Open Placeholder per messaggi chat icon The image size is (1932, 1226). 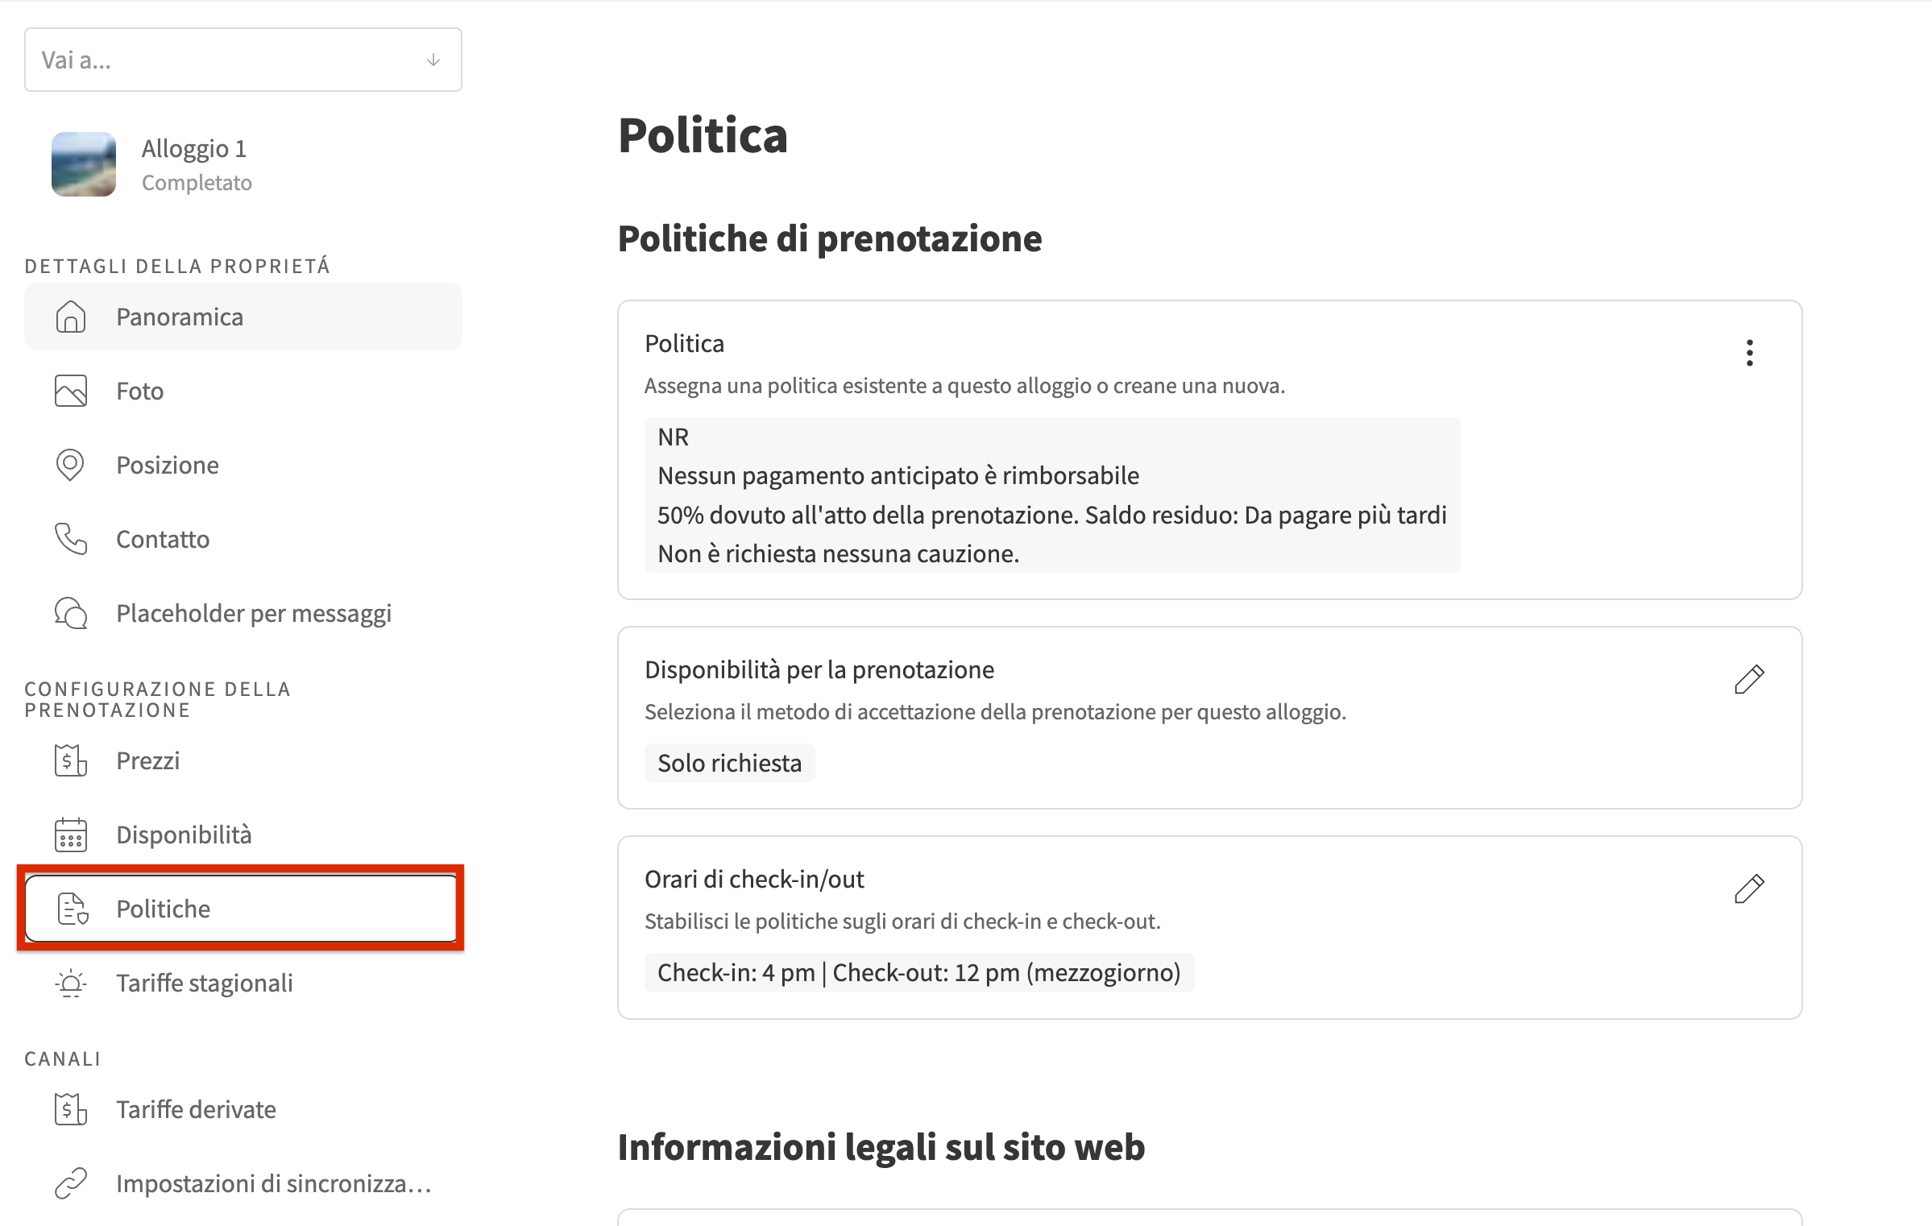71,613
